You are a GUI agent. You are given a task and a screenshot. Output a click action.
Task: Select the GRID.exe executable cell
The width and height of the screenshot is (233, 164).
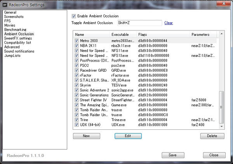point(118,70)
